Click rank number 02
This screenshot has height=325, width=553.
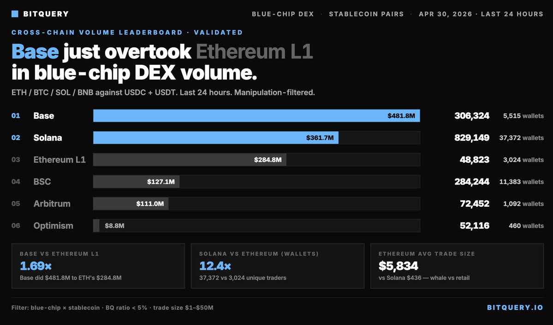pyautogui.click(x=16, y=138)
